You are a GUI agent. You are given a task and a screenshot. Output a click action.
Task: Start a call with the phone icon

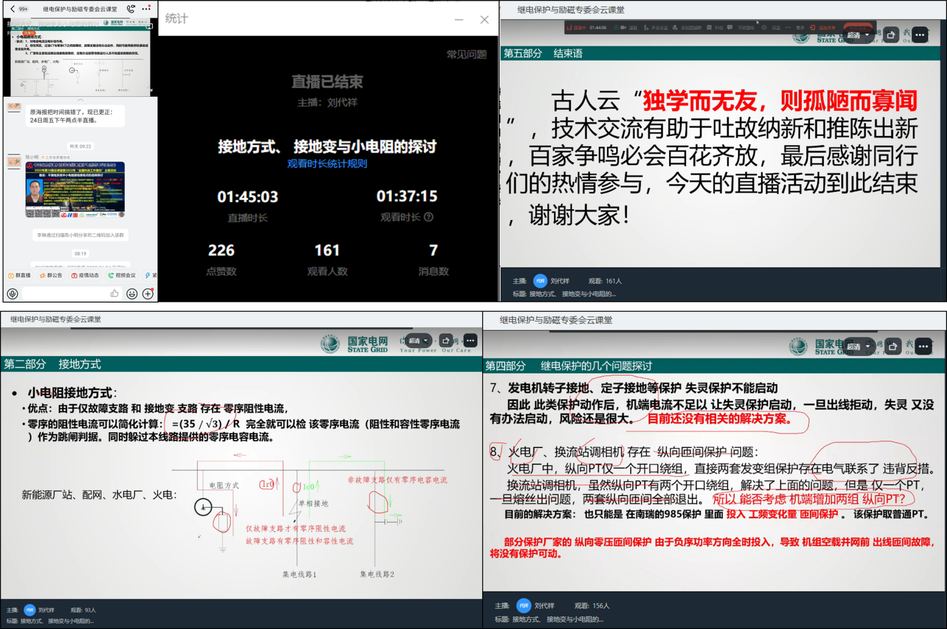(130, 9)
